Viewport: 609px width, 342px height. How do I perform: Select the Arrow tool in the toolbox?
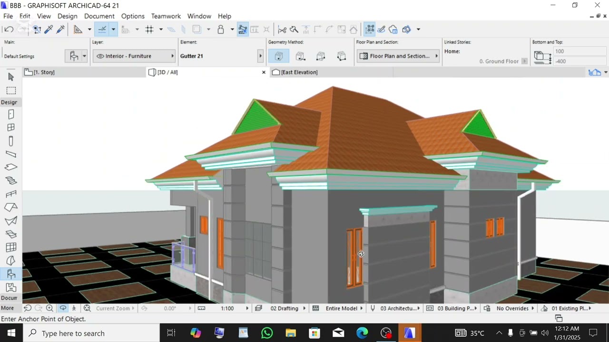tap(11, 77)
